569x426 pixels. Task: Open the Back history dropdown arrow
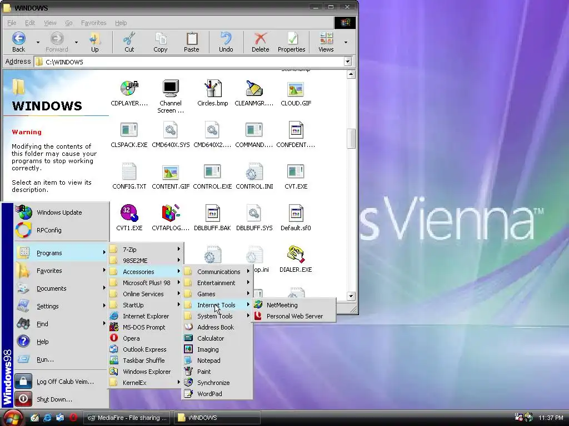pos(38,42)
